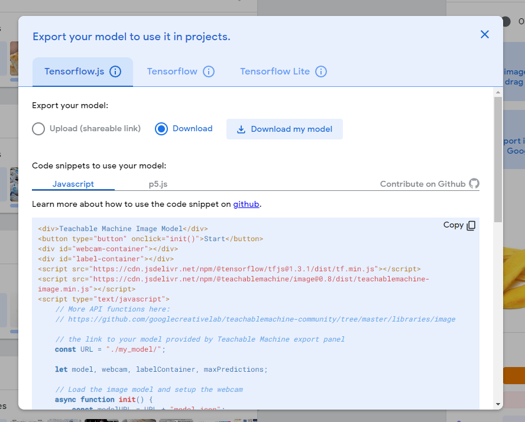Click the 'async function init()' code line
The image size is (525, 422).
[x=104, y=400]
